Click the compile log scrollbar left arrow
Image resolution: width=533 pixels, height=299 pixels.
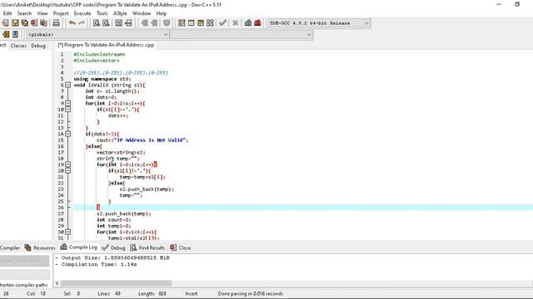coord(57,283)
